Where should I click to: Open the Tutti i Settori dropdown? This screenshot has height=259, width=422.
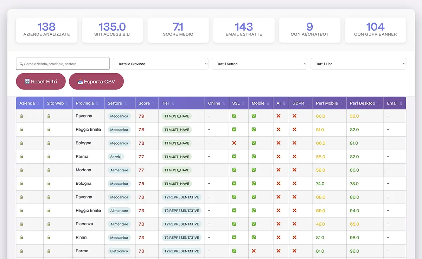point(260,64)
